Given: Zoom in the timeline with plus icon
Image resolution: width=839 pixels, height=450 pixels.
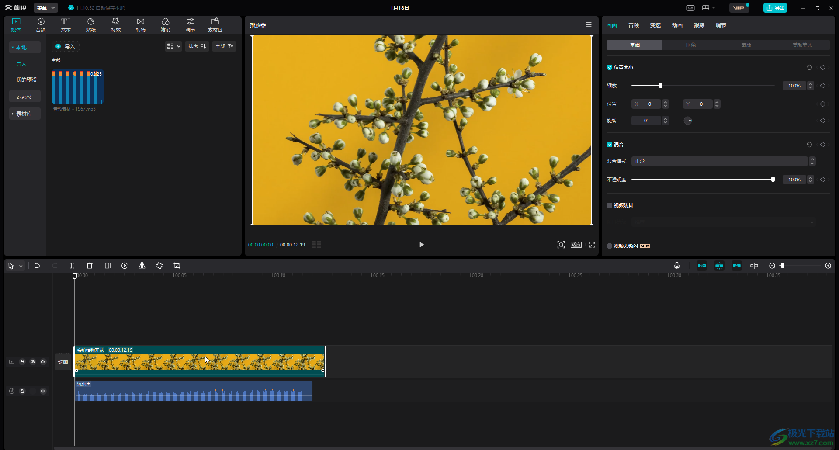Looking at the screenshot, I should tap(828, 266).
